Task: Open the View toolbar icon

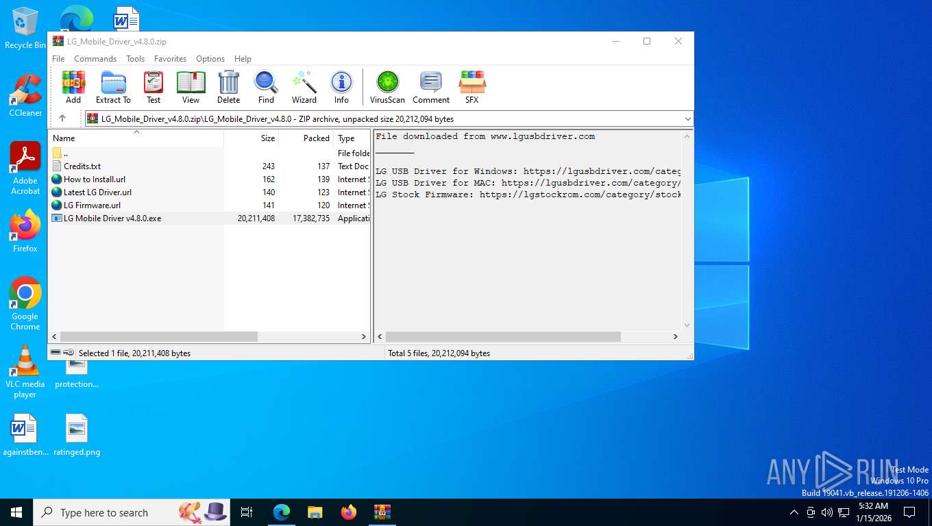Action: [x=191, y=87]
